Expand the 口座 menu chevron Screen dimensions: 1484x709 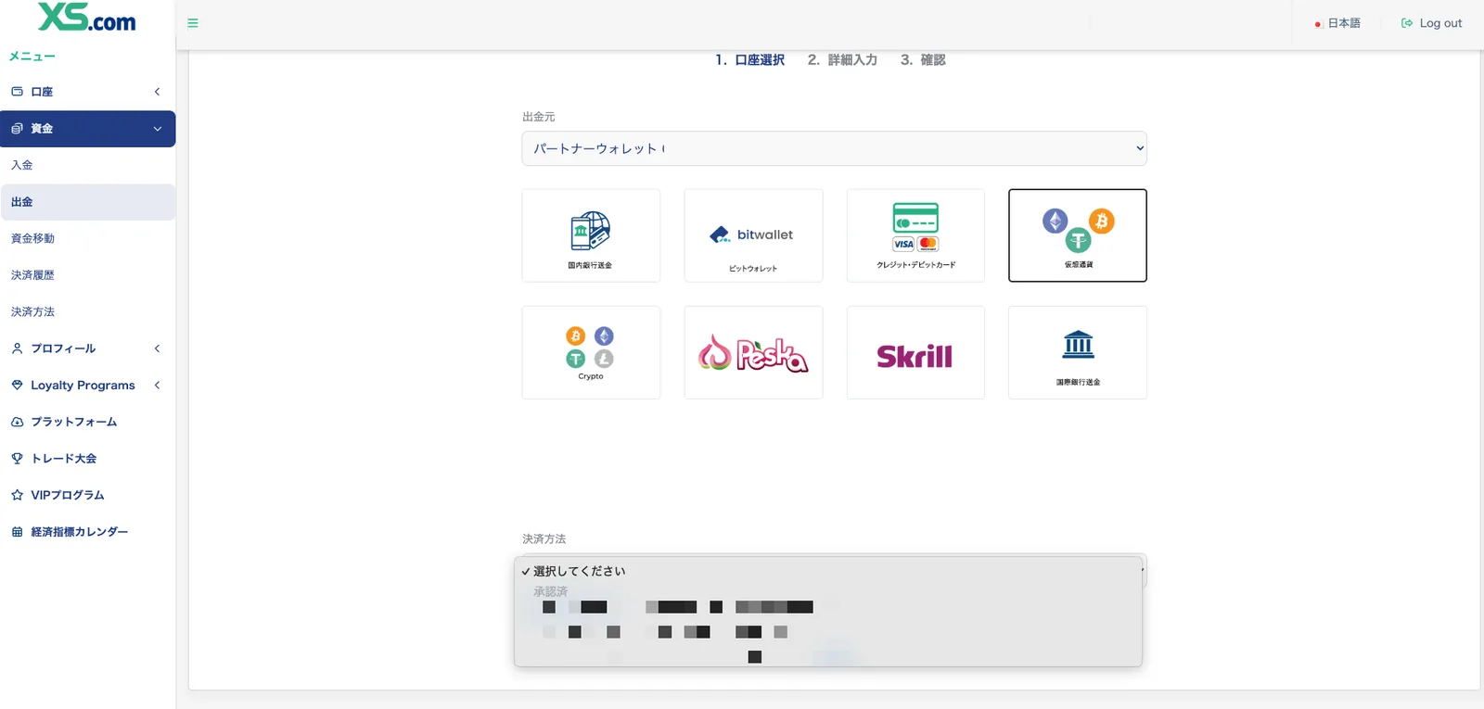(157, 92)
